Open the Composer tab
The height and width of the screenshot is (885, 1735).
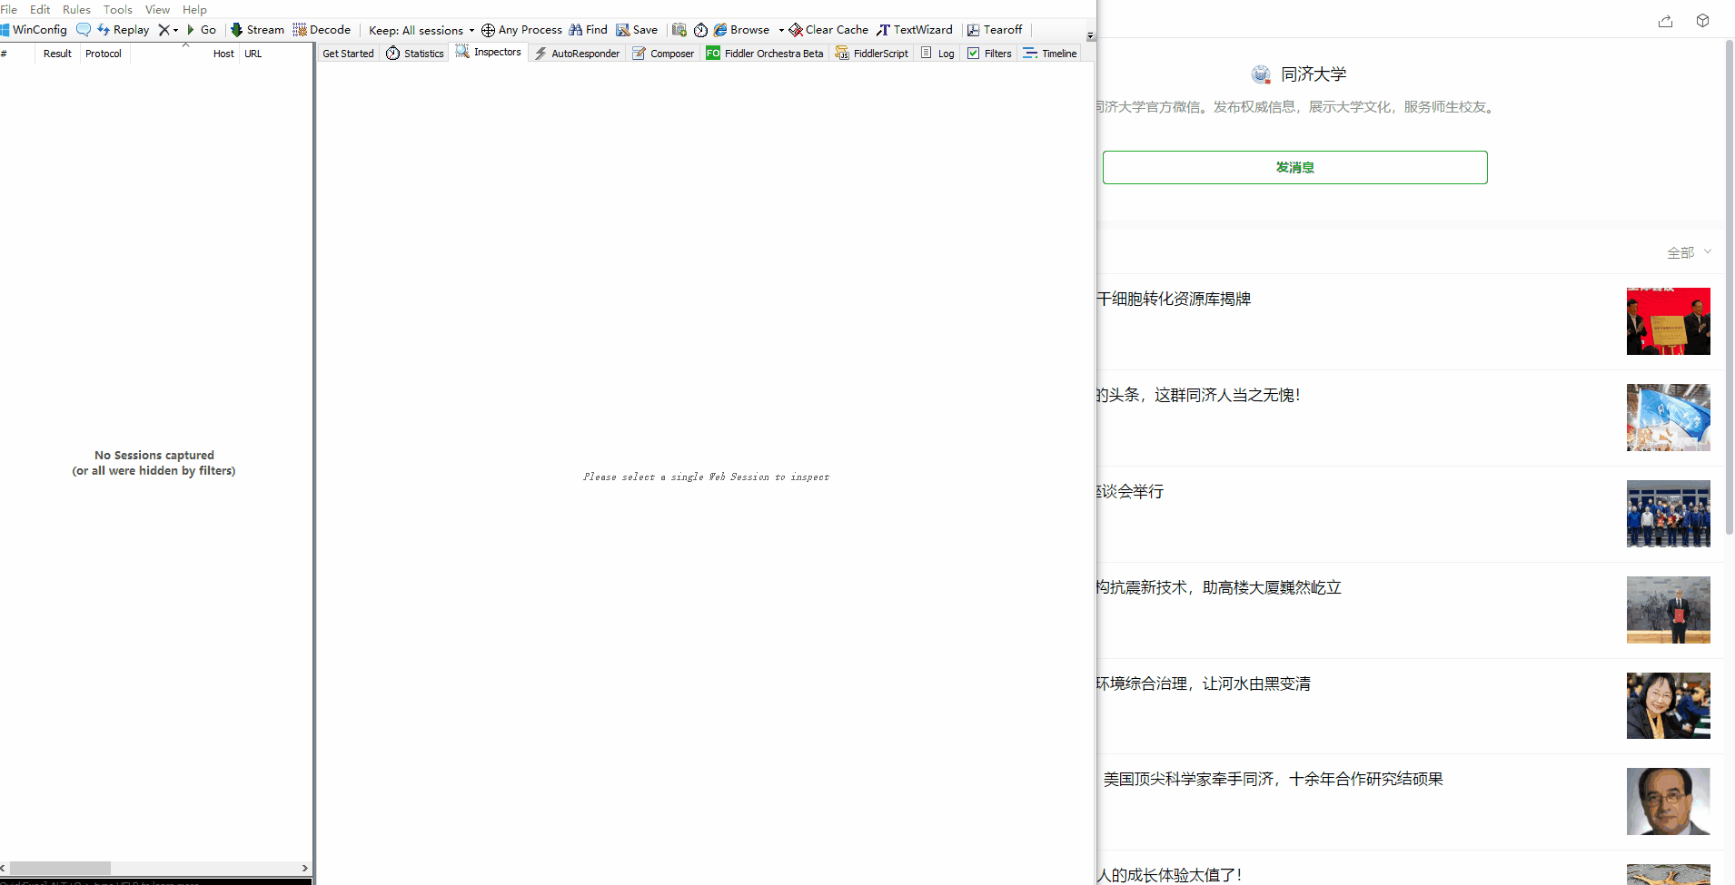point(663,54)
